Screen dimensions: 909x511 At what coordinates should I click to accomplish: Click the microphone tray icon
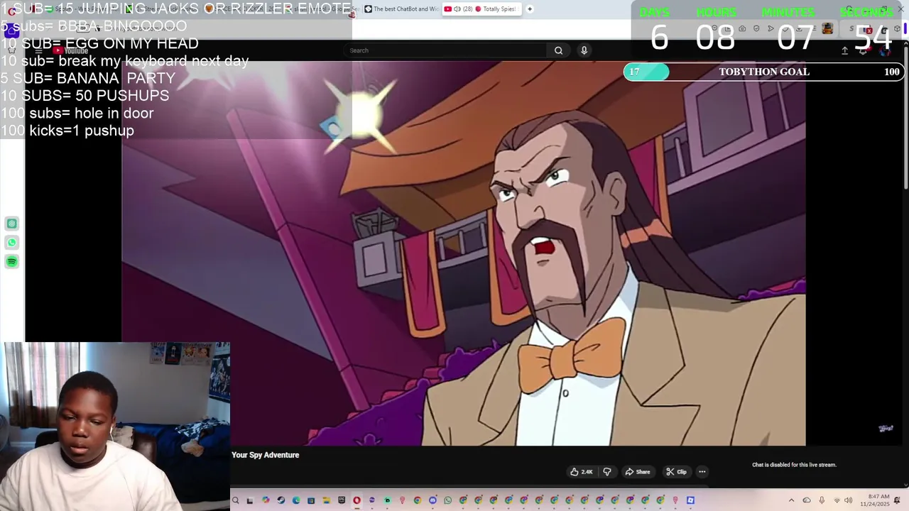click(x=822, y=500)
